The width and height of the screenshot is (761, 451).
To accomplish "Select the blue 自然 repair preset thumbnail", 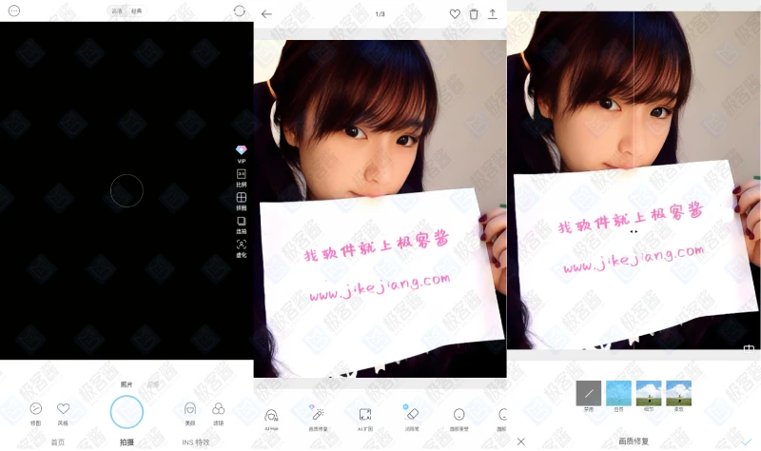I will (619, 393).
